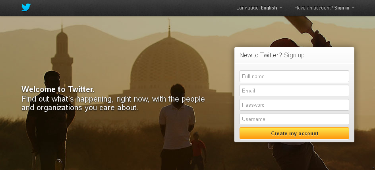The image size is (375, 170).
Task: Select the bold Sign in text
Action: pos(342,8)
